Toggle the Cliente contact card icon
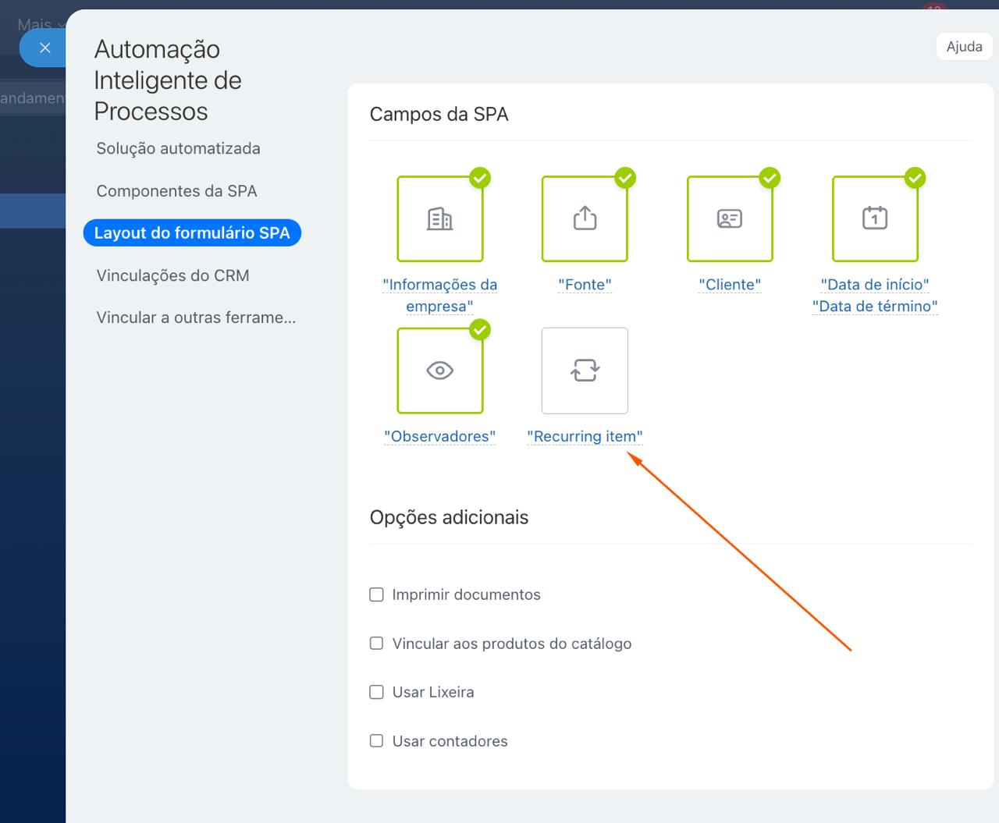This screenshot has width=999, height=823. tap(730, 218)
